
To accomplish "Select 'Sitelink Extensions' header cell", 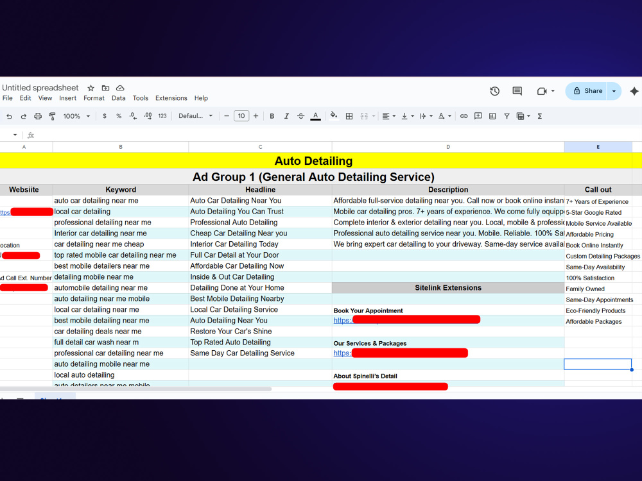I will tap(448, 288).
